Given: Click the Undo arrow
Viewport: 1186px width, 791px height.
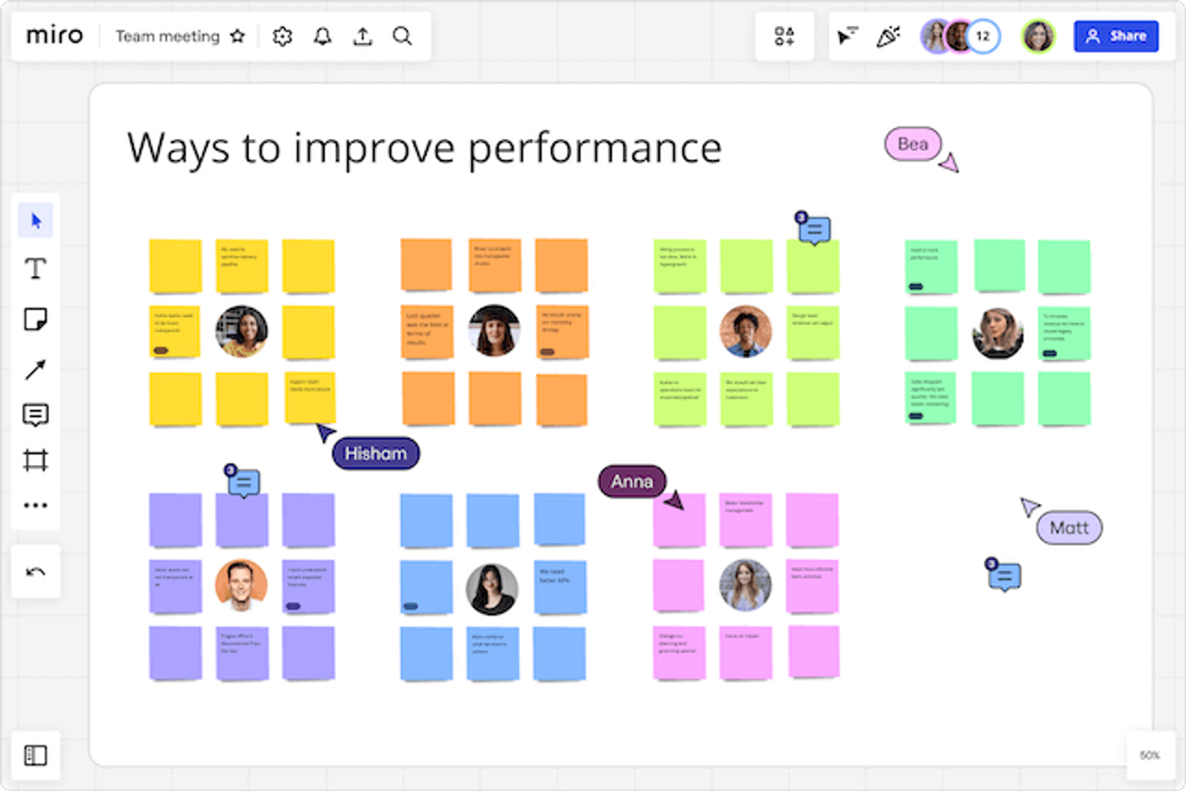Looking at the screenshot, I should click(36, 573).
